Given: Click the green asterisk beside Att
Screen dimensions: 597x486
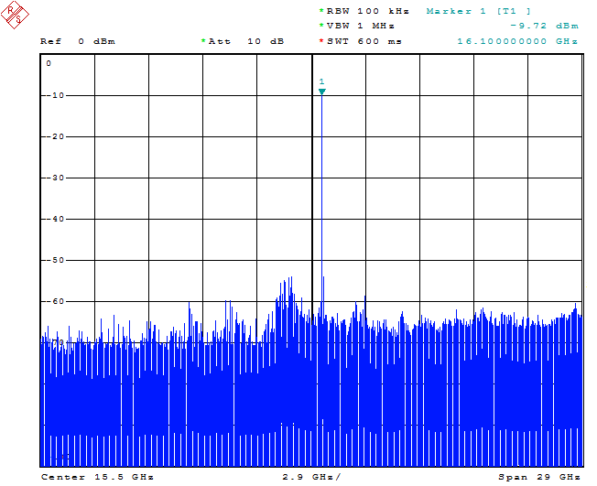Looking at the screenshot, I should tap(203, 40).
